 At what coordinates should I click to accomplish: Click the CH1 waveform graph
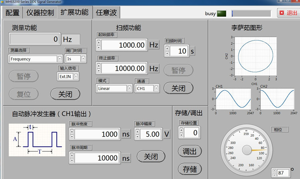coord(233,98)
